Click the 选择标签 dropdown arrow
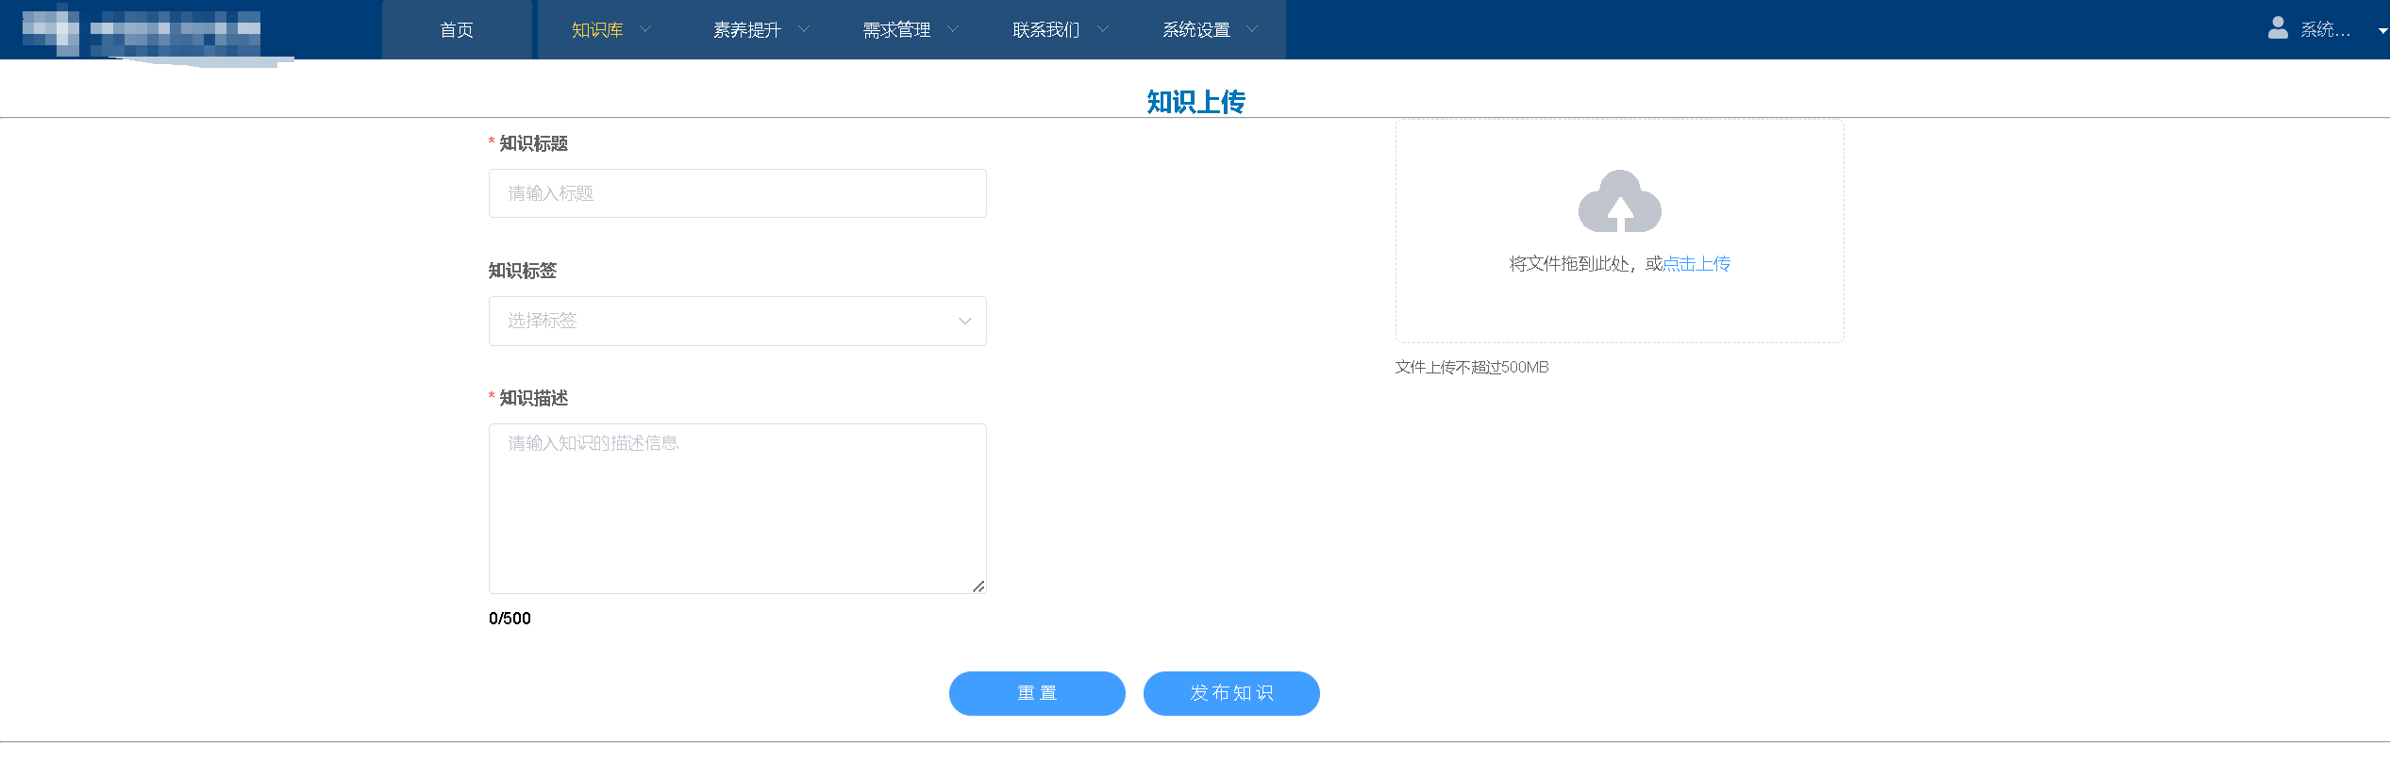Viewport: 2390px width, 761px height. click(964, 321)
